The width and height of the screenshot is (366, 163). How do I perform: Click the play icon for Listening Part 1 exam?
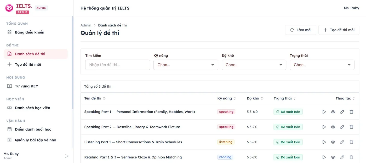click(x=324, y=142)
